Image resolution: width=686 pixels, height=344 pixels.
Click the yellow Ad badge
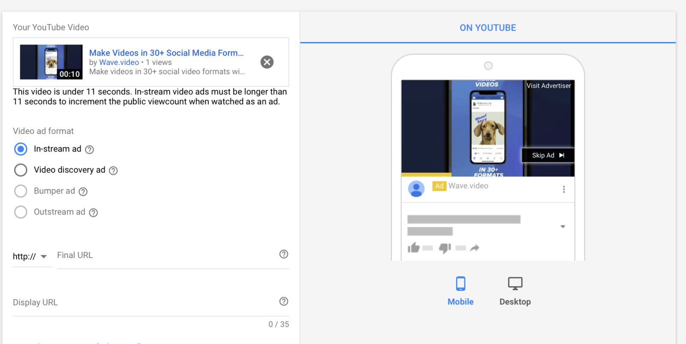pyautogui.click(x=439, y=186)
